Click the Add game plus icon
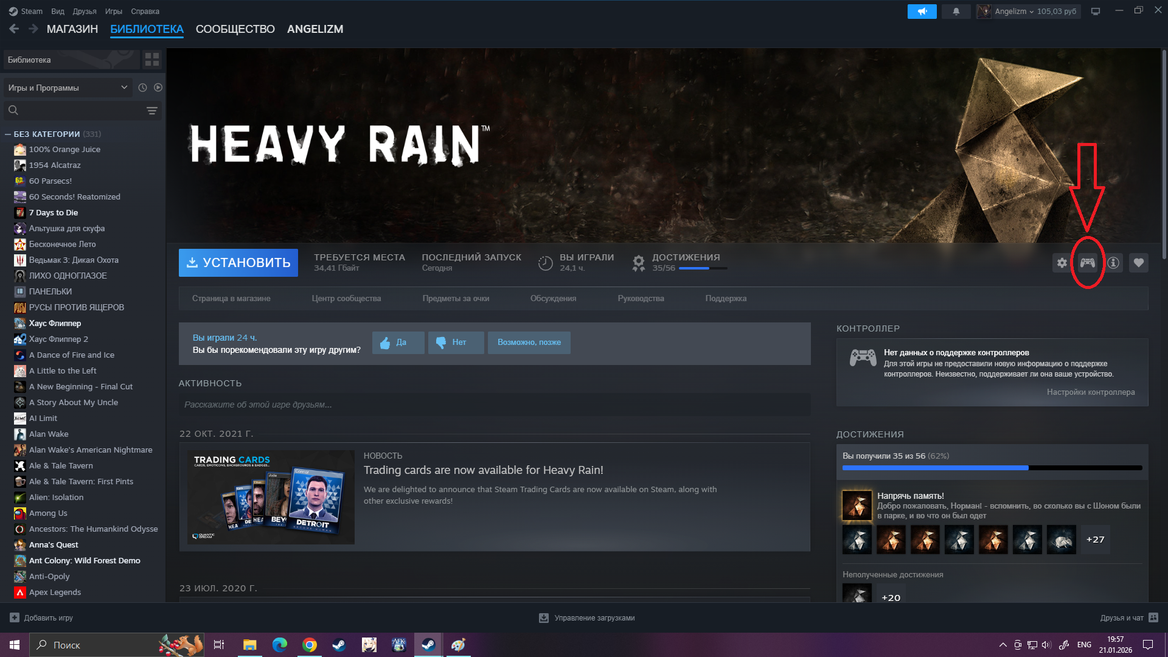This screenshot has height=657, width=1168. click(x=15, y=617)
